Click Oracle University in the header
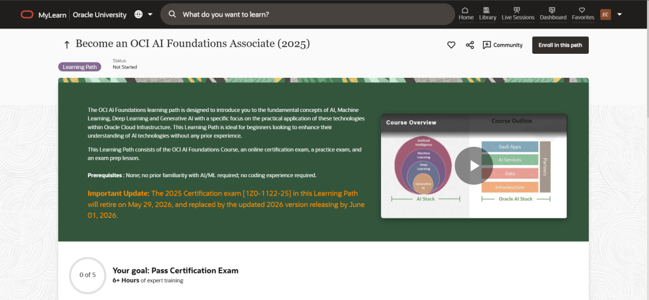The height and width of the screenshot is (300, 649). click(100, 15)
